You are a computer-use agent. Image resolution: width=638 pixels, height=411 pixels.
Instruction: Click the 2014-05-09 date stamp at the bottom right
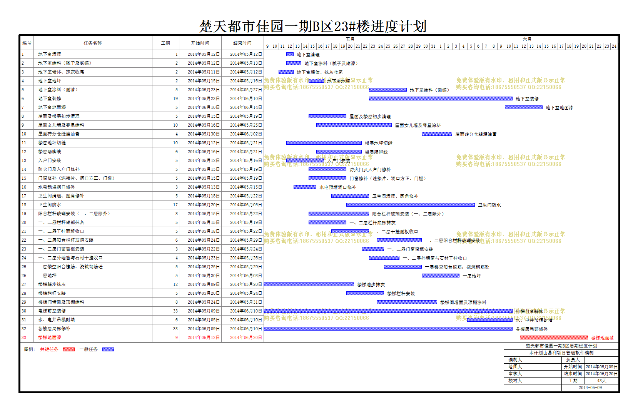coord(590,388)
